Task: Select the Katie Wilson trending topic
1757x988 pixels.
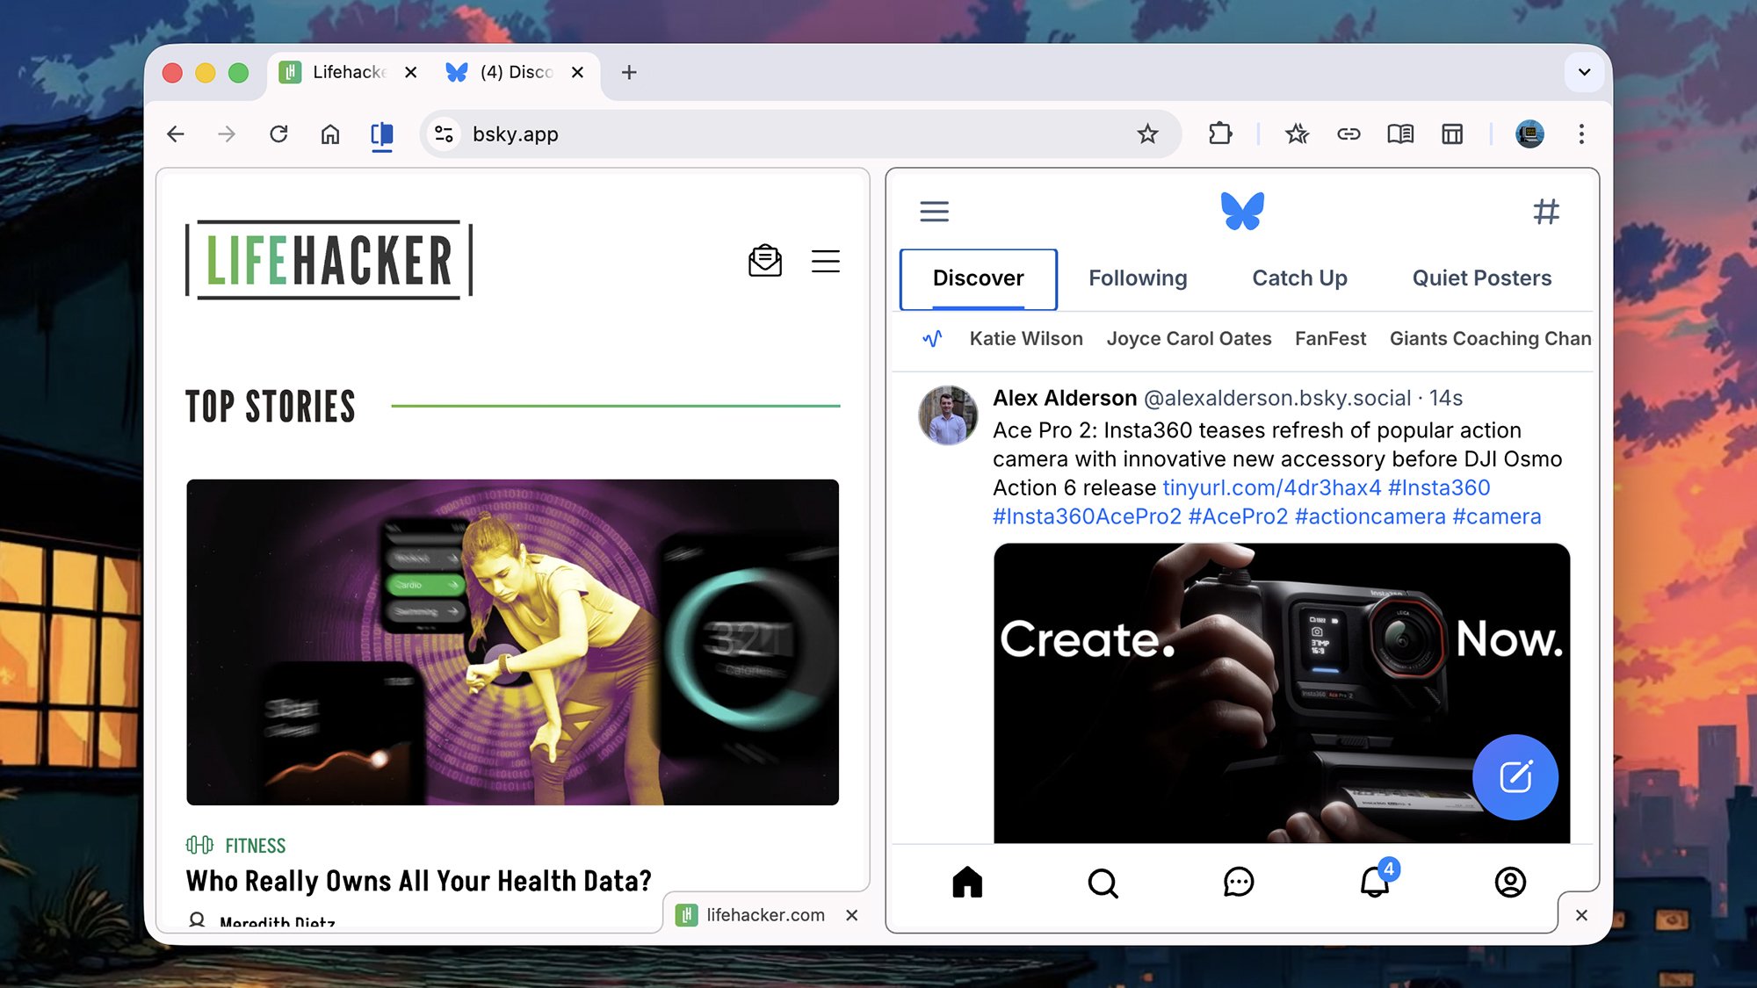Action: point(1025,338)
